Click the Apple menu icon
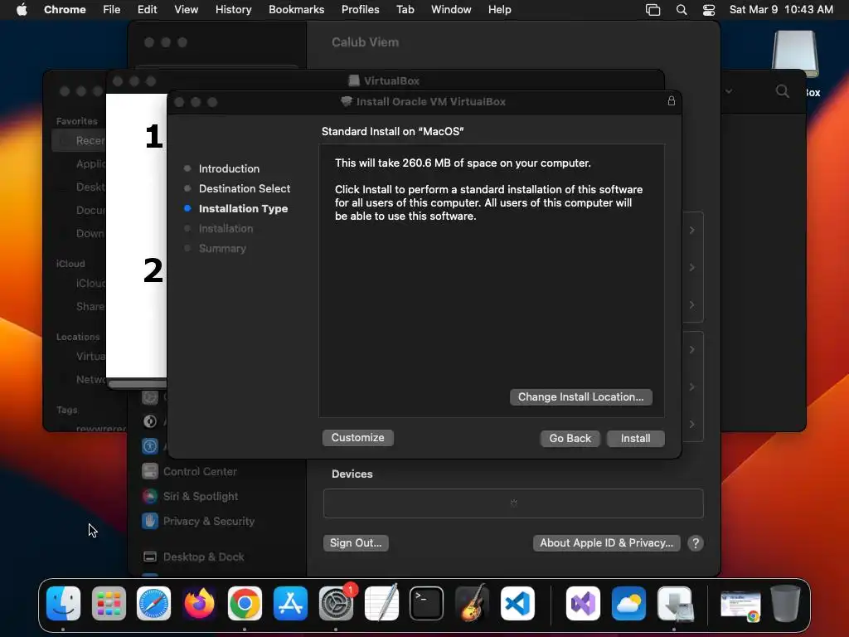 tap(22, 10)
